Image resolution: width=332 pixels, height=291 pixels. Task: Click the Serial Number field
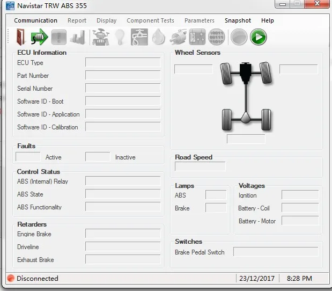point(123,88)
